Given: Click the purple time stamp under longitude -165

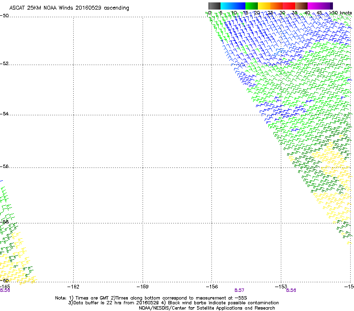Looking at the screenshot, I should coord(5,290).
